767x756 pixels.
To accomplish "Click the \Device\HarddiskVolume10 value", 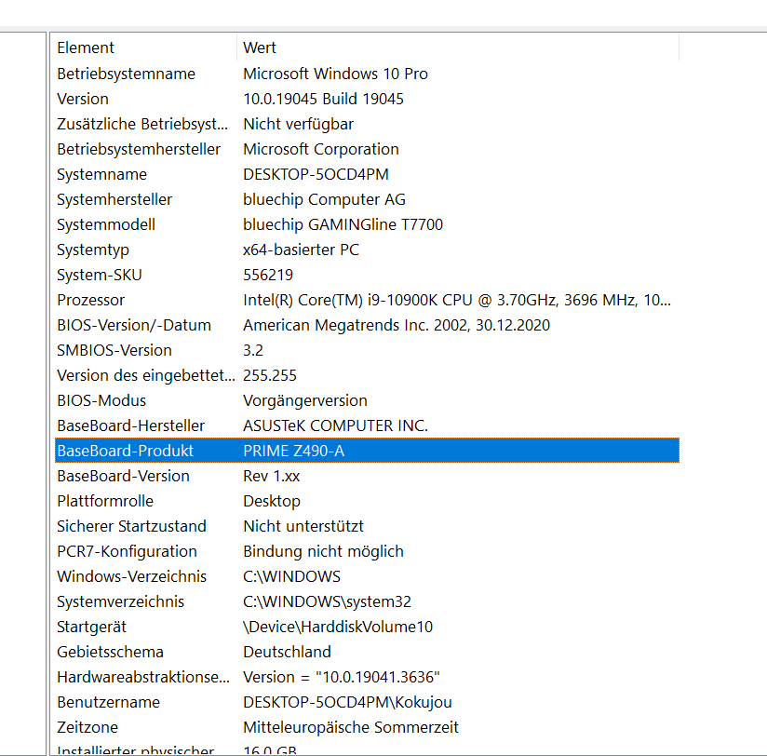I will 338,627.
